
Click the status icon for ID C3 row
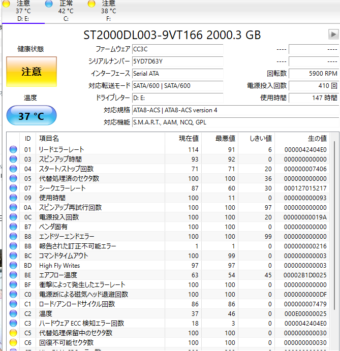[13, 323]
